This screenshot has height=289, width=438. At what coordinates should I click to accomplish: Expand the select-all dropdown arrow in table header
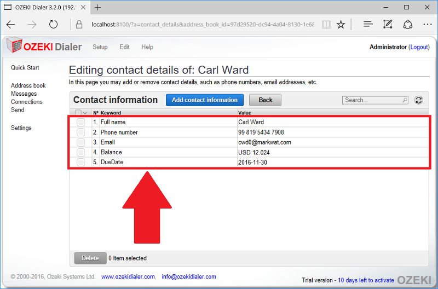[x=85, y=113]
